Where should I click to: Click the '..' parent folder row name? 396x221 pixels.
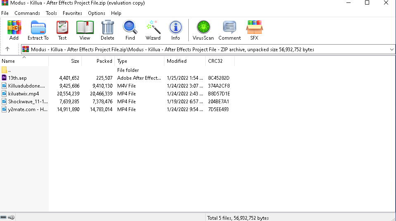pyautogui.click(x=9, y=70)
